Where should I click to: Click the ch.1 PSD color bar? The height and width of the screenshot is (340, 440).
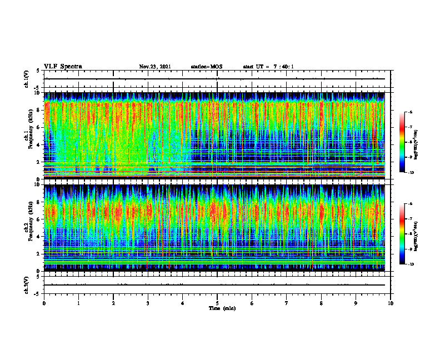coord(402,142)
